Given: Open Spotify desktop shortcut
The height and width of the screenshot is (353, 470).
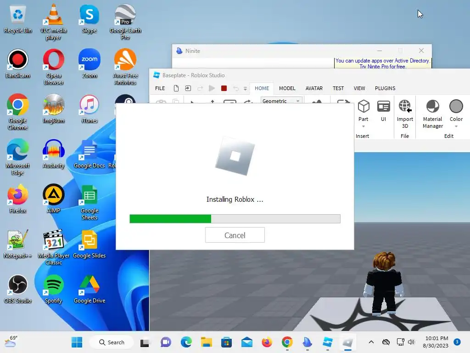Looking at the screenshot, I should pos(53,289).
